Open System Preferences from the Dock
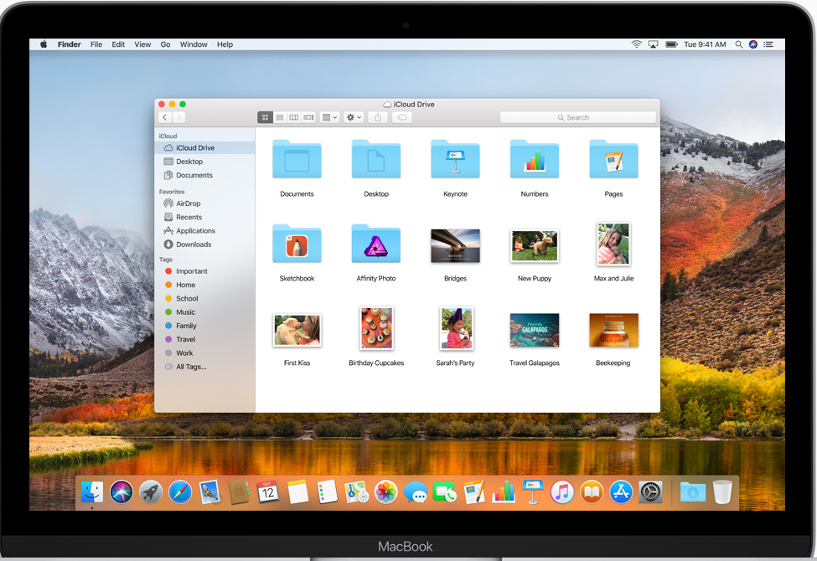This screenshot has height=561, width=817. coord(650,492)
